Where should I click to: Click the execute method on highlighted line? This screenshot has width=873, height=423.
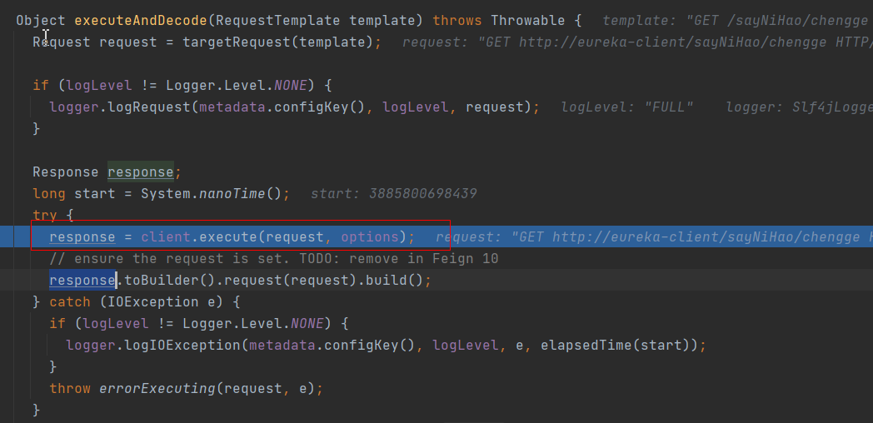[228, 237]
